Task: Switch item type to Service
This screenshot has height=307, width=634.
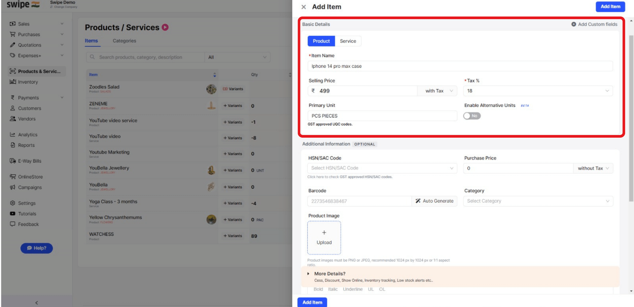Action: coord(348,41)
